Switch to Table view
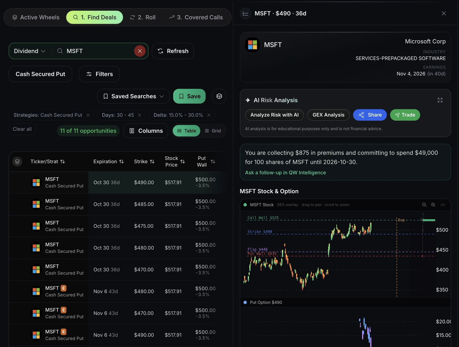Image resolution: width=459 pixels, height=347 pixels. coord(186,131)
